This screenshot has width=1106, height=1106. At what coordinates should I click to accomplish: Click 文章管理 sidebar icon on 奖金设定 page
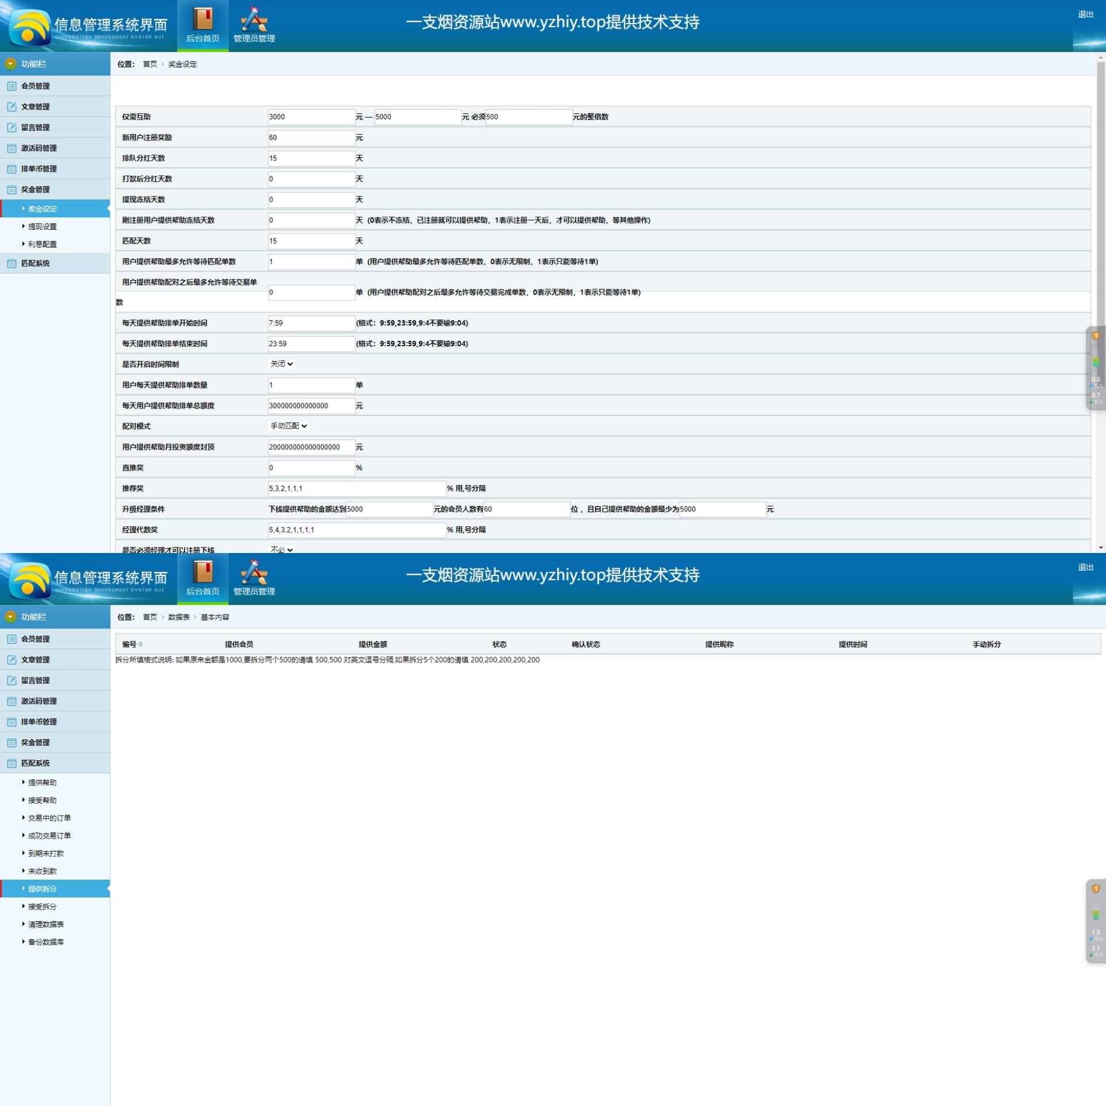tap(12, 107)
